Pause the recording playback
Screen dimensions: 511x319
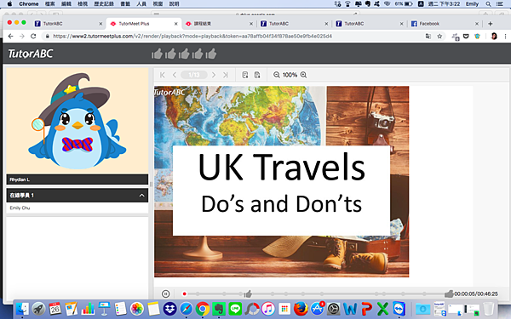tap(165, 294)
